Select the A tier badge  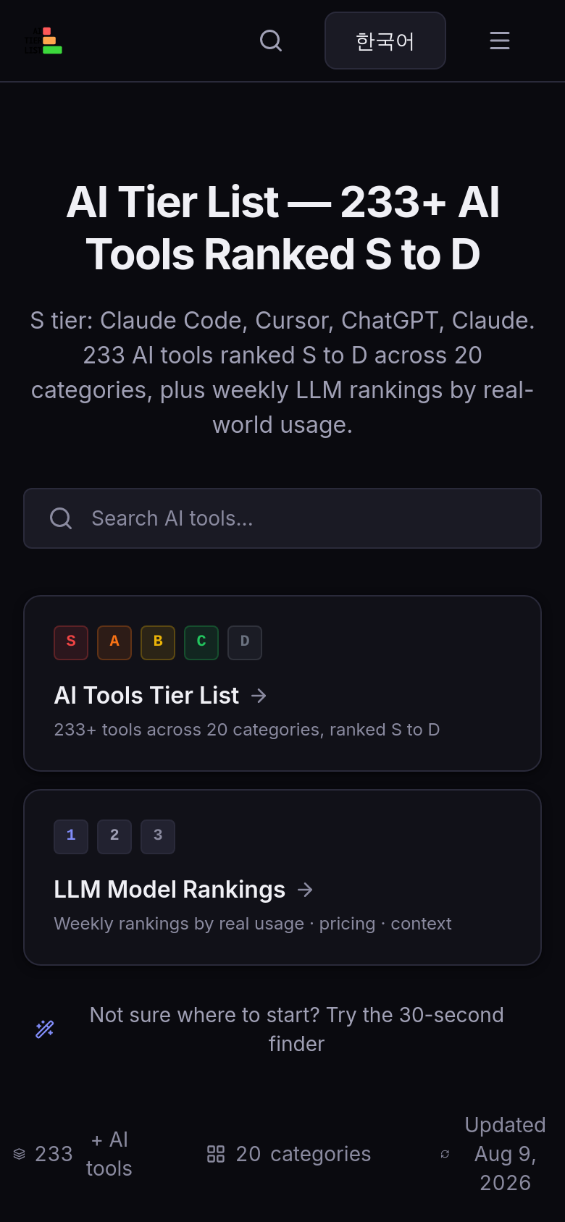click(x=114, y=643)
